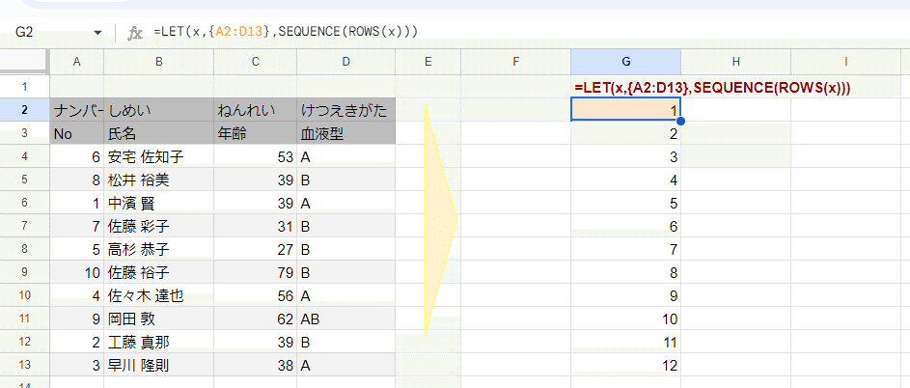Select column I header

(x=846, y=62)
